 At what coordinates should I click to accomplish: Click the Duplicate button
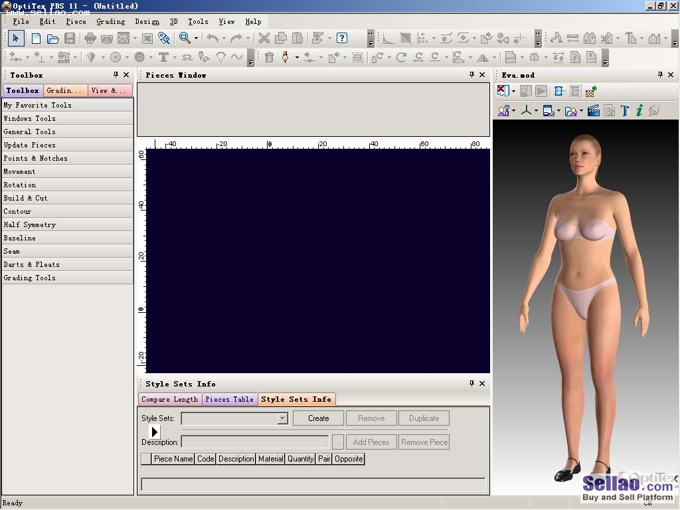[x=424, y=418]
